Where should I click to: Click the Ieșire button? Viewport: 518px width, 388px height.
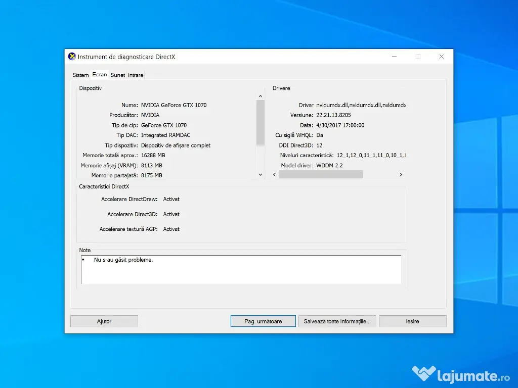click(412, 321)
